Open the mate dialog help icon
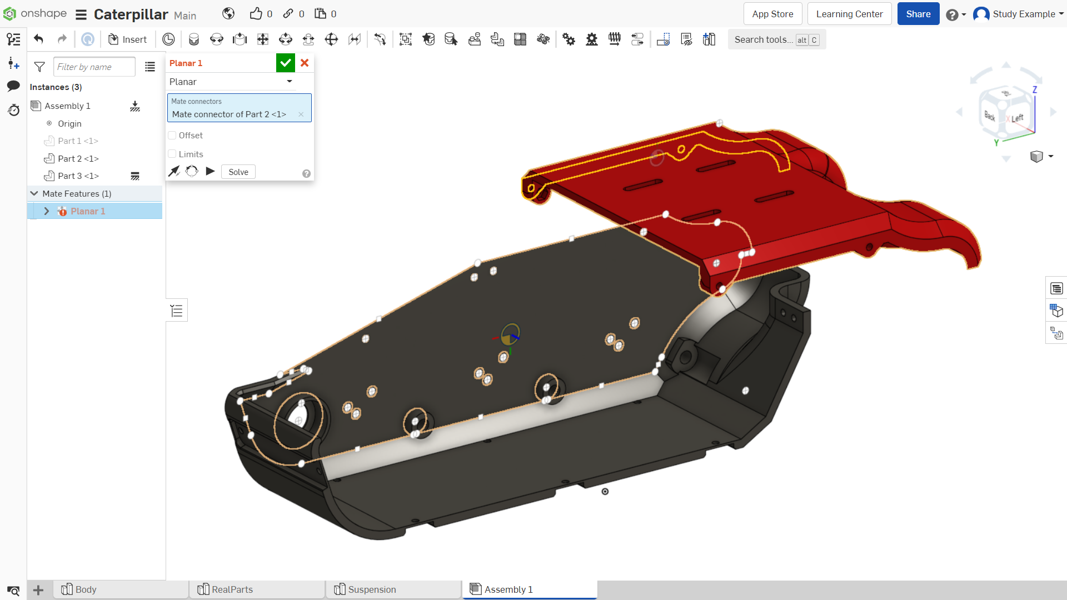 pyautogui.click(x=306, y=174)
